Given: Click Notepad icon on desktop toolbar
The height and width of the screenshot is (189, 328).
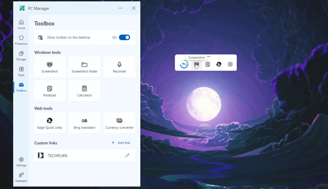Looking at the screenshot, I should pos(208,64).
